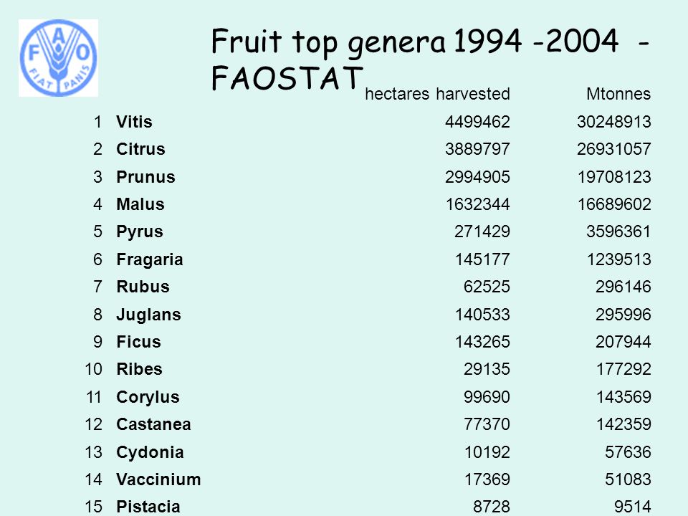Screen dimensions: 688x516
Task: Click the 'Mtonnes' column header
Action: pos(618,94)
